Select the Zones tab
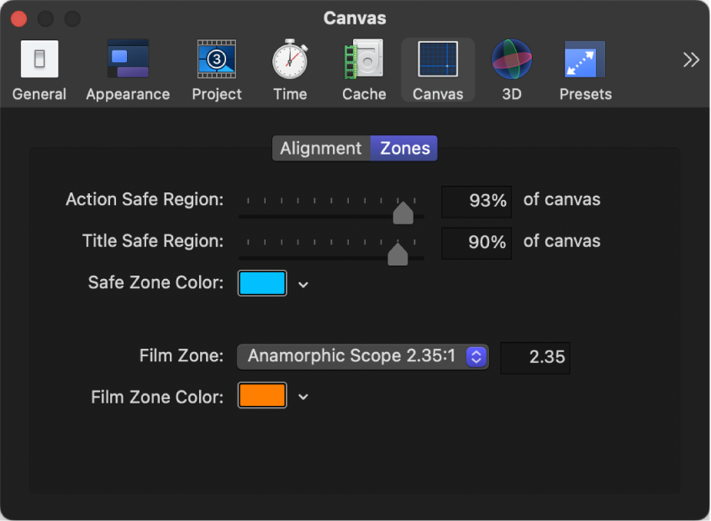 click(403, 148)
